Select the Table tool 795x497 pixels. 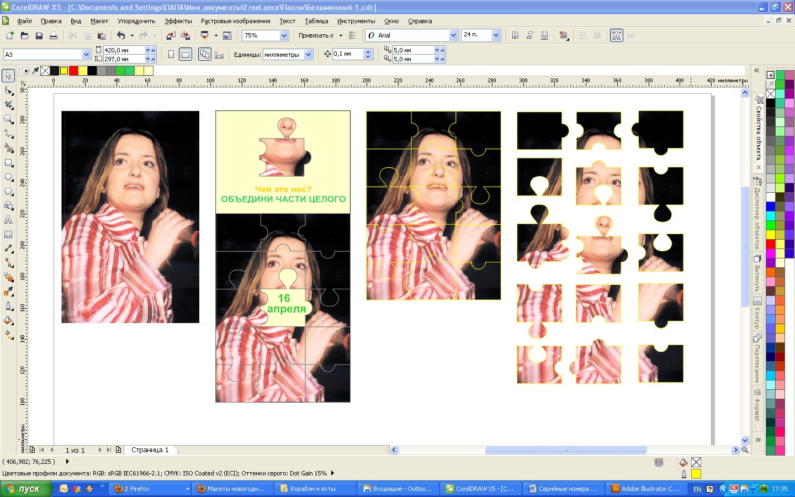tap(8, 235)
